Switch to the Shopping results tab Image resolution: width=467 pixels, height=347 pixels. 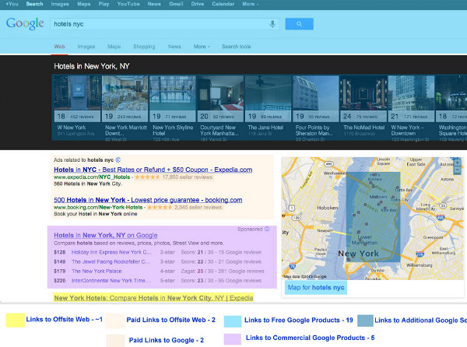(144, 47)
